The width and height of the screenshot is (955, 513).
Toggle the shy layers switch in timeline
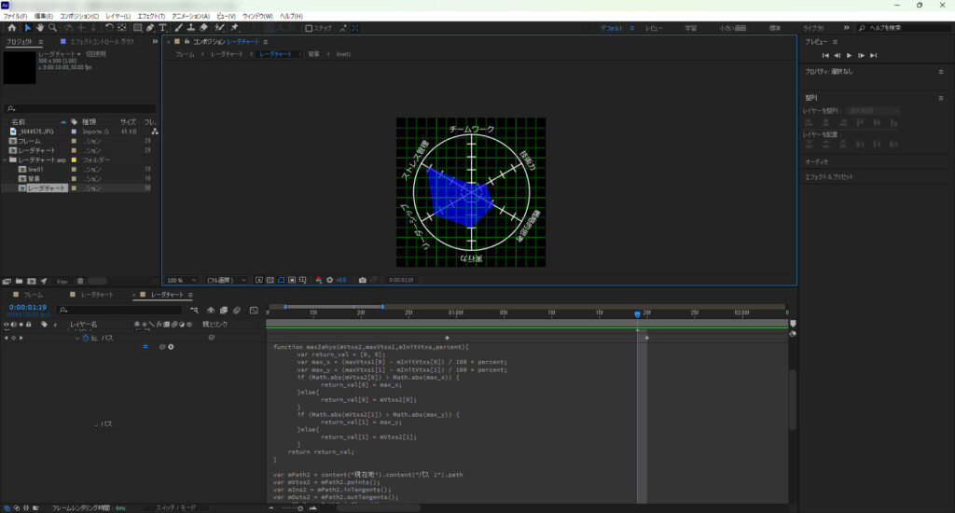tap(211, 310)
